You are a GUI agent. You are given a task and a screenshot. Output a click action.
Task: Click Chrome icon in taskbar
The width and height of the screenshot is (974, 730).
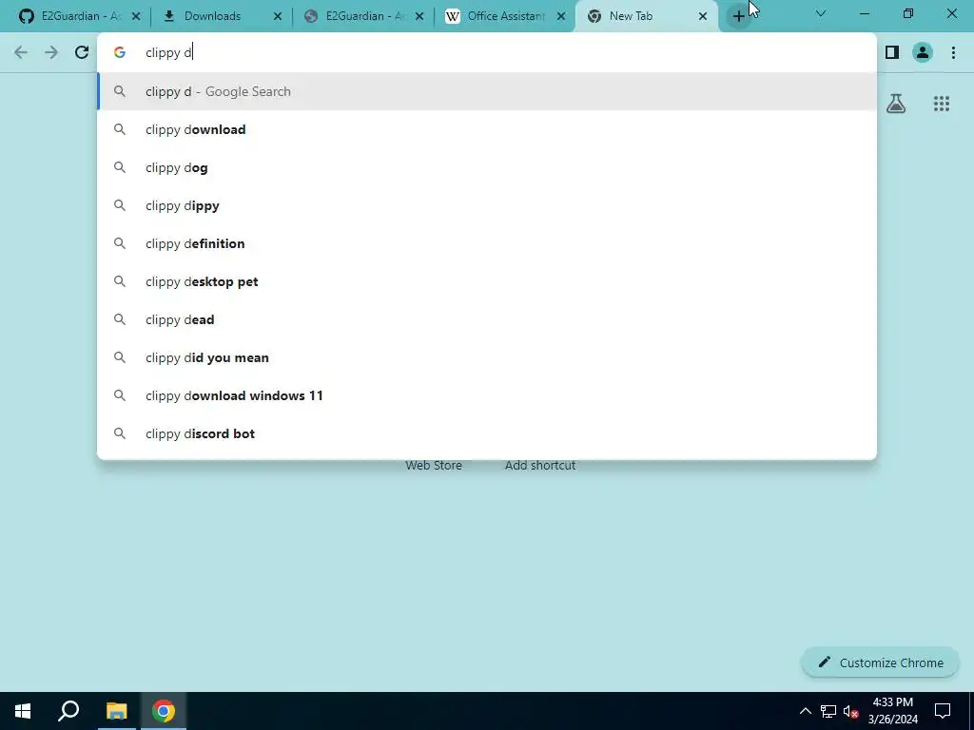click(164, 711)
